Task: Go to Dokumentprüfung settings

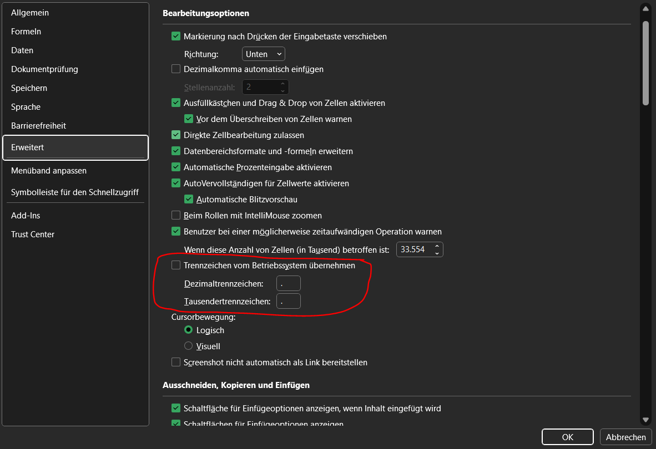Action: click(44, 69)
